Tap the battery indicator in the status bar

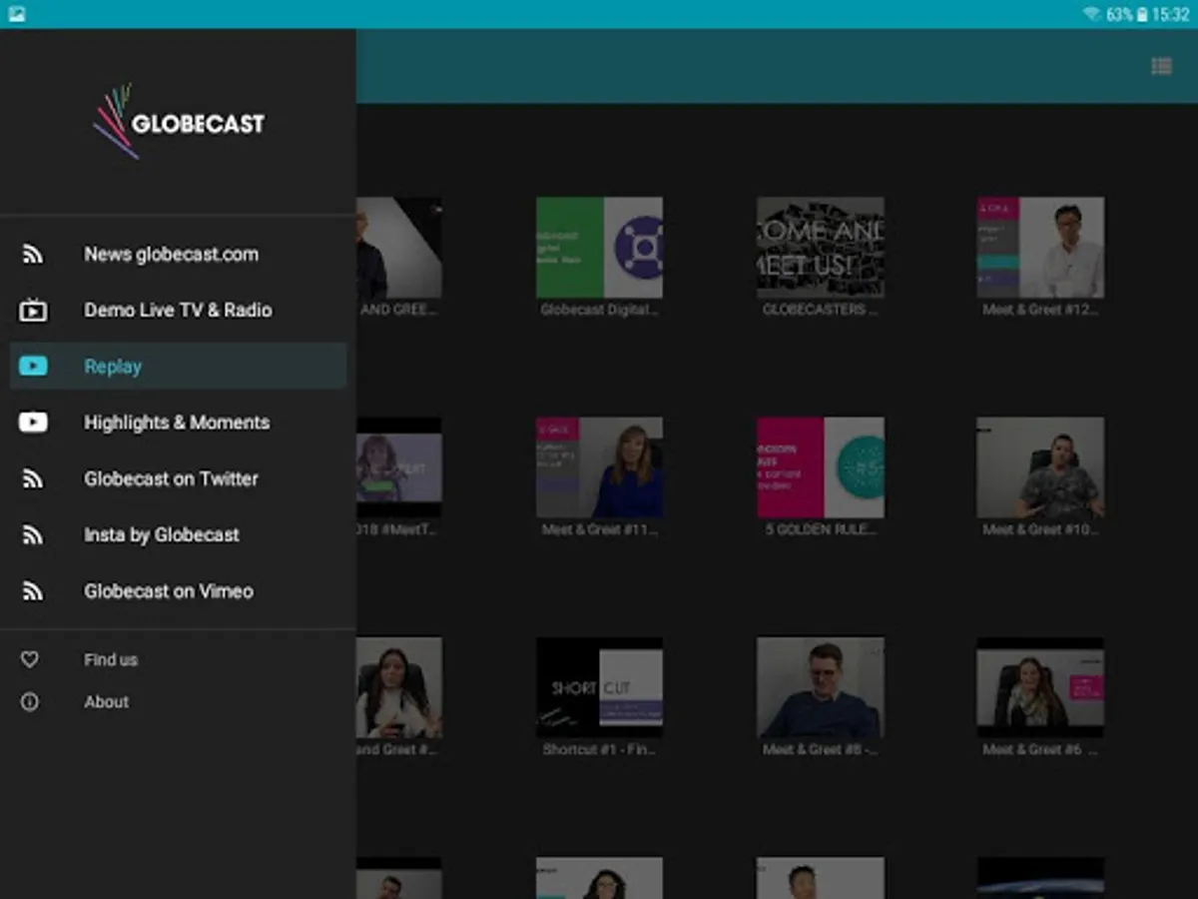pos(1143,14)
